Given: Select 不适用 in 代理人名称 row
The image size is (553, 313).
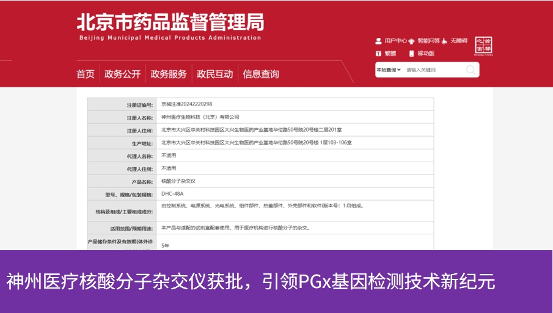Looking at the screenshot, I should [x=169, y=155].
